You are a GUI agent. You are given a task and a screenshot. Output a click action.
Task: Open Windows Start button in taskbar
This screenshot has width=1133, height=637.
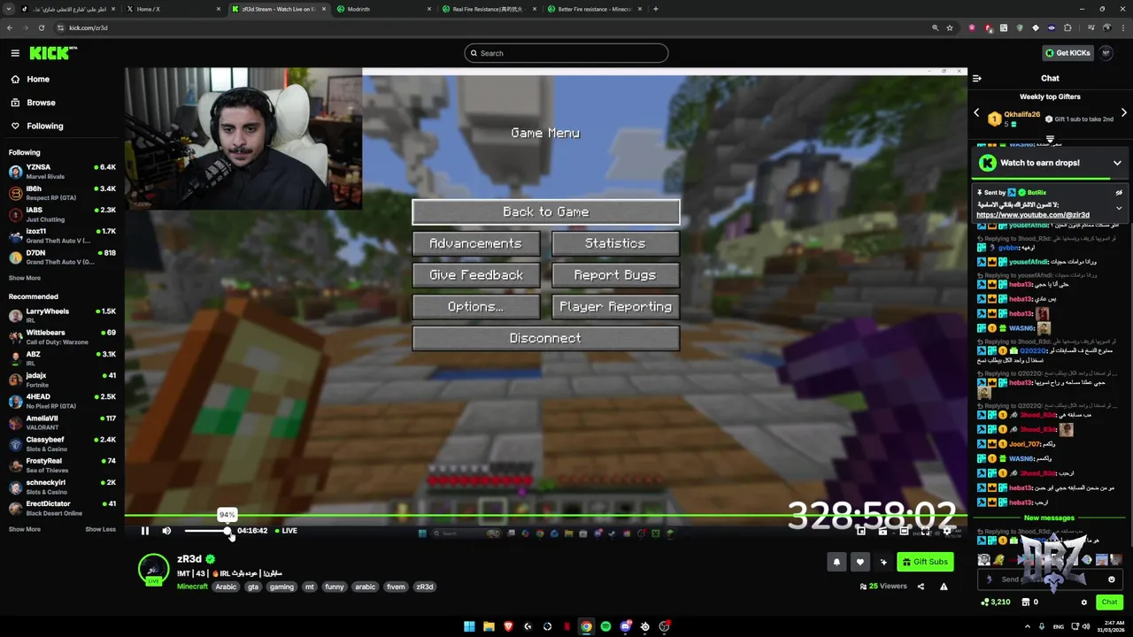coord(469,626)
